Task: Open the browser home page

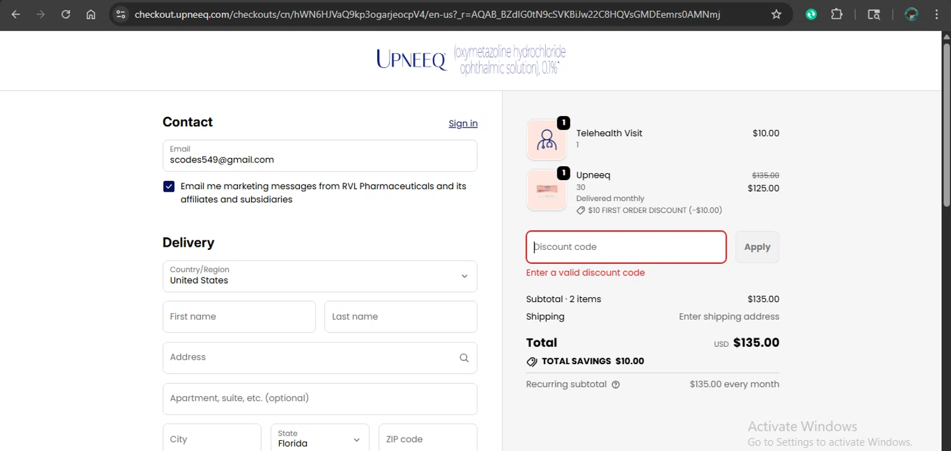Action: [x=91, y=14]
